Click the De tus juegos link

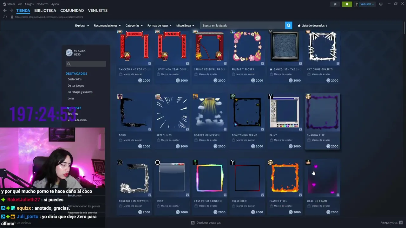(76, 85)
